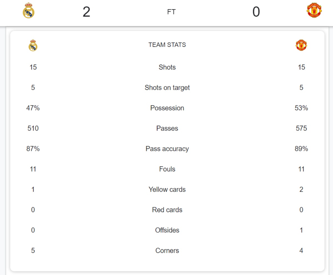Screen dimensions: 333x275
Task: Click the Red cards label
Action: click(167, 210)
